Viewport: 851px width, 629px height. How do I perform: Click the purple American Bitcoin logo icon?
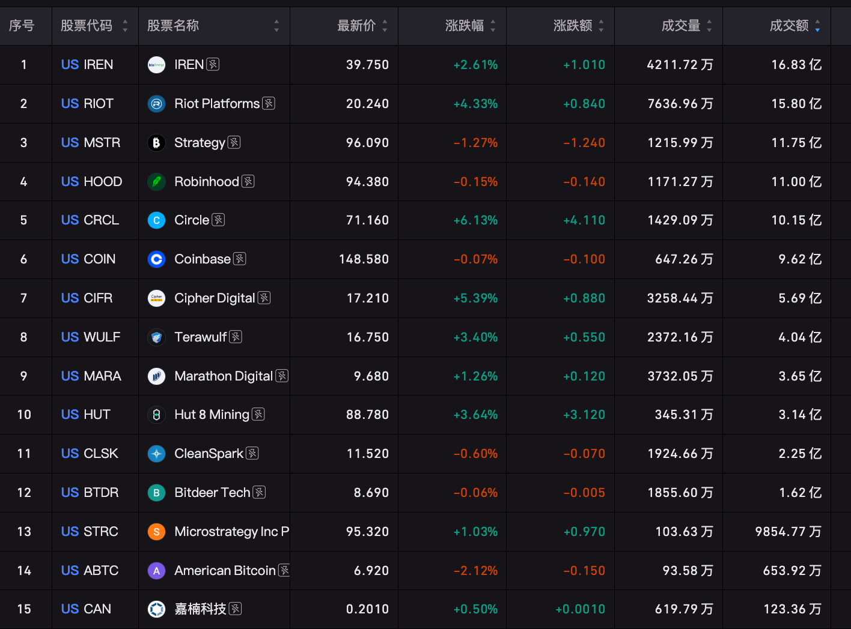[156, 571]
